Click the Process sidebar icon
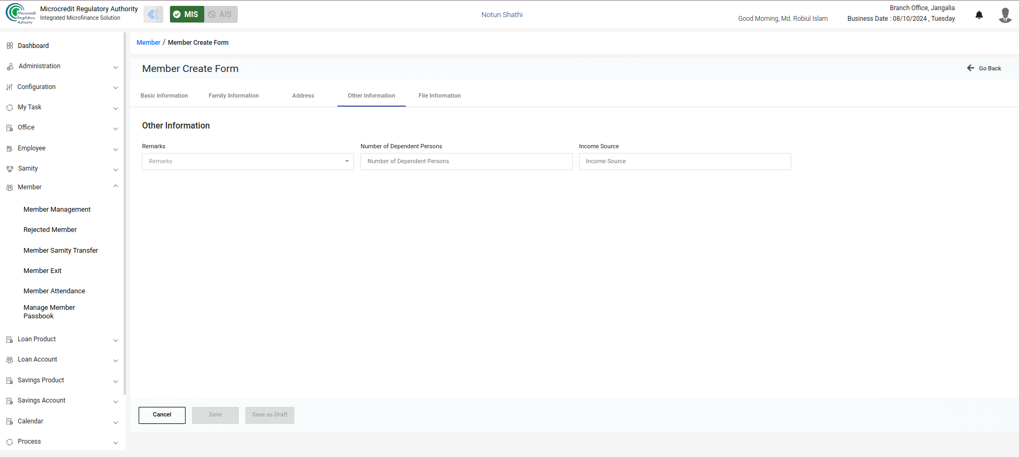 10,442
